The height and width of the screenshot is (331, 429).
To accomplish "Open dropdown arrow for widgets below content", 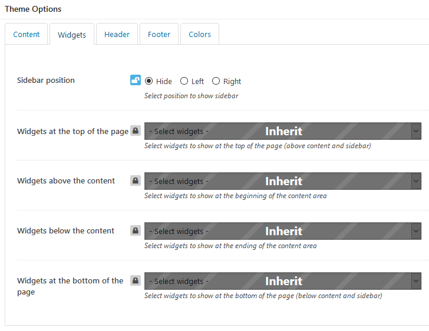I will click(416, 231).
